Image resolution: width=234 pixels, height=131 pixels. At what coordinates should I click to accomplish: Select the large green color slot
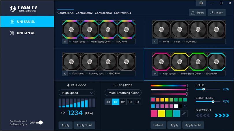[x=169, y=114]
